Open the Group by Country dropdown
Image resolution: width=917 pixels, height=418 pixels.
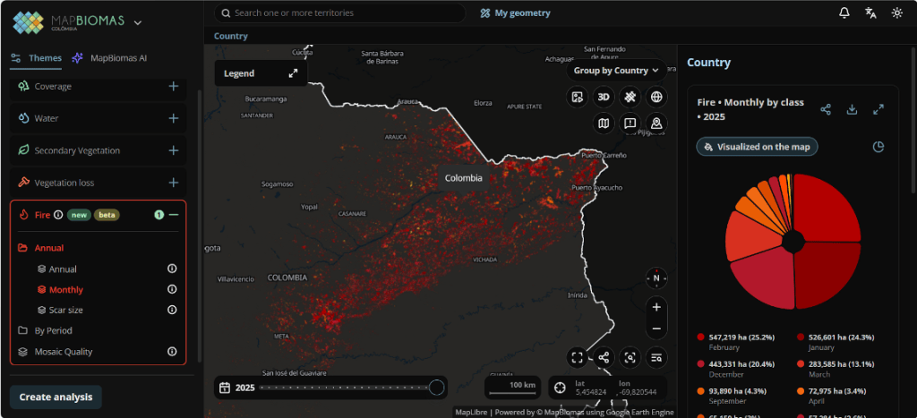click(x=616, y=71)
